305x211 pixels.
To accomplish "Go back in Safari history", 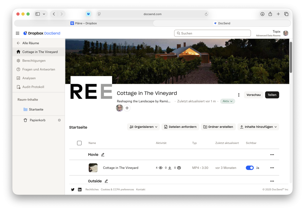I will click(54, 14).
